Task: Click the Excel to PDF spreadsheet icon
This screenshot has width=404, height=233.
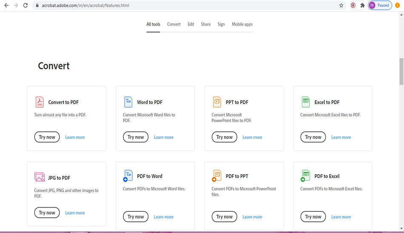Action: [306, 102]
